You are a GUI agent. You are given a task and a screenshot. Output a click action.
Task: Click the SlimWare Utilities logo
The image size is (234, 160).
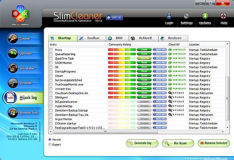point(20,16)
